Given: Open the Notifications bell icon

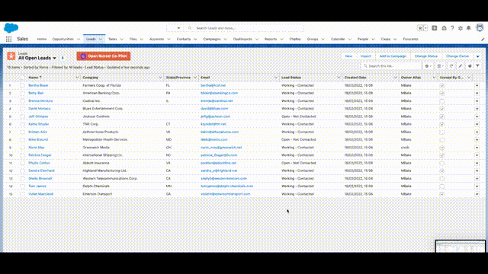Looking at the screenshot, I should pos(469,28).
